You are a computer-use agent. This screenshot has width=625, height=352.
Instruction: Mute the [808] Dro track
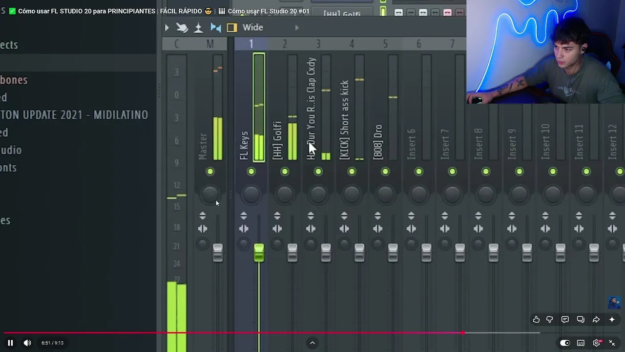385,172
